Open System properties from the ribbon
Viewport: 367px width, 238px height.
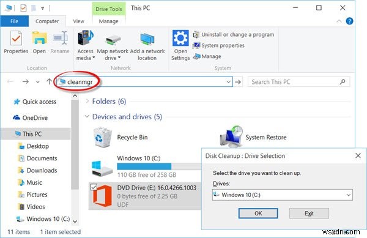(x=218, y=45)
